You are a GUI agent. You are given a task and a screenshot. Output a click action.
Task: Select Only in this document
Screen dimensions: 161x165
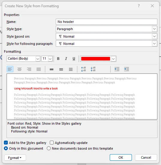pyautogui.click(x=6, y=148)
